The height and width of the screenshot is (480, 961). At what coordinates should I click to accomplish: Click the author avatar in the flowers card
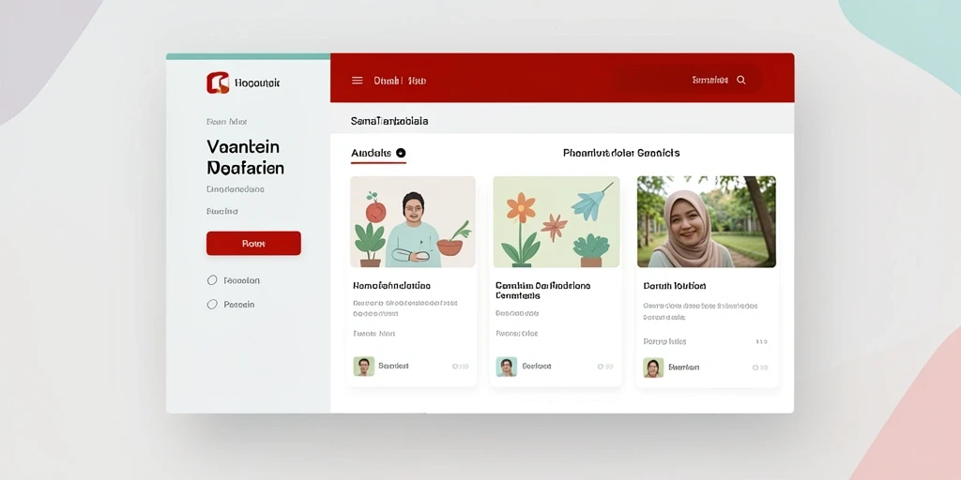click(x=506, y=367)
